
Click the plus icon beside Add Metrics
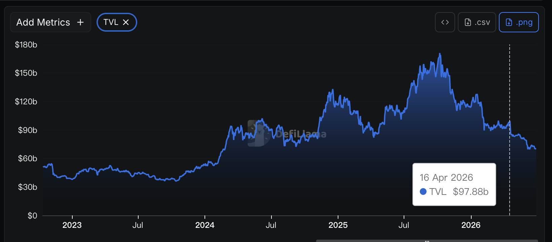(x=80, y=22)
